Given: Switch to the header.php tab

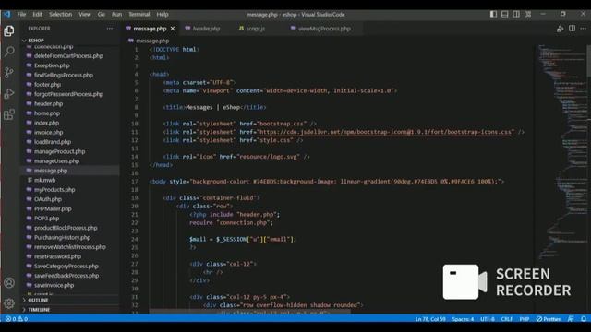Looking at the screenshot, I should (206, 29).
